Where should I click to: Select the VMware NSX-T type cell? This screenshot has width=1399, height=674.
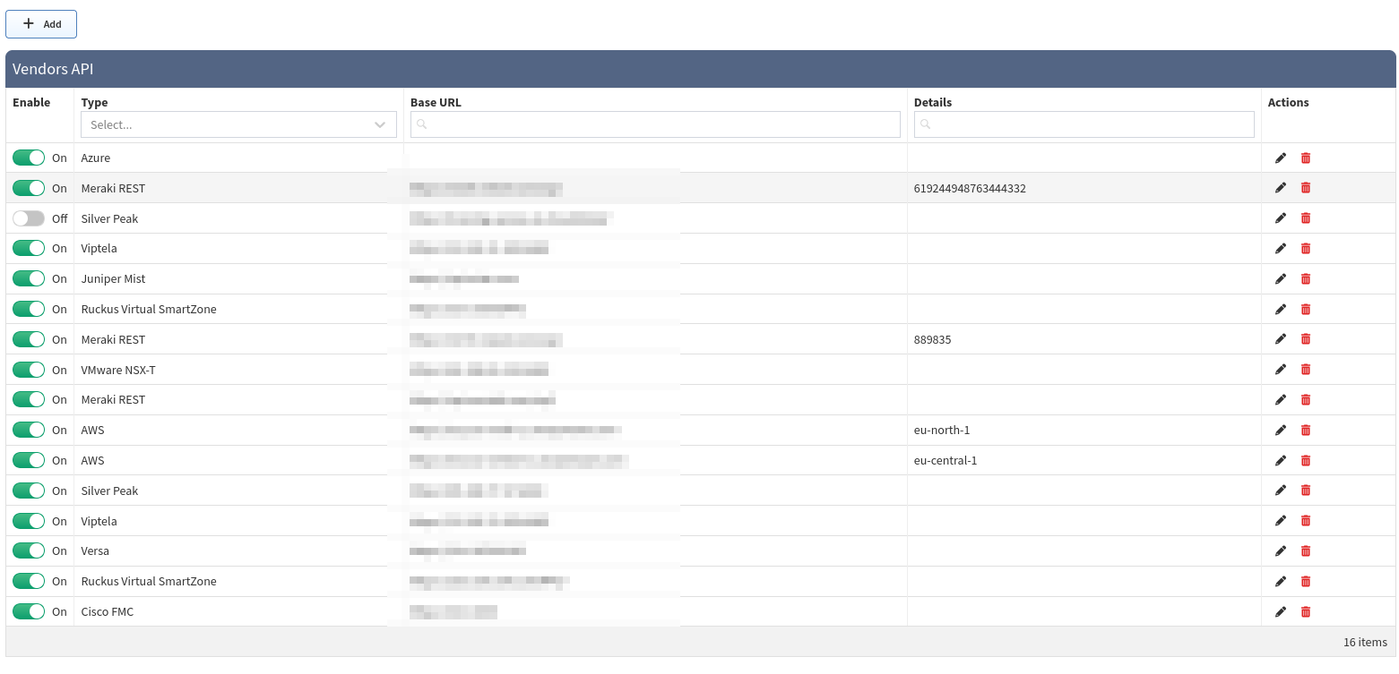coord(118,370)
